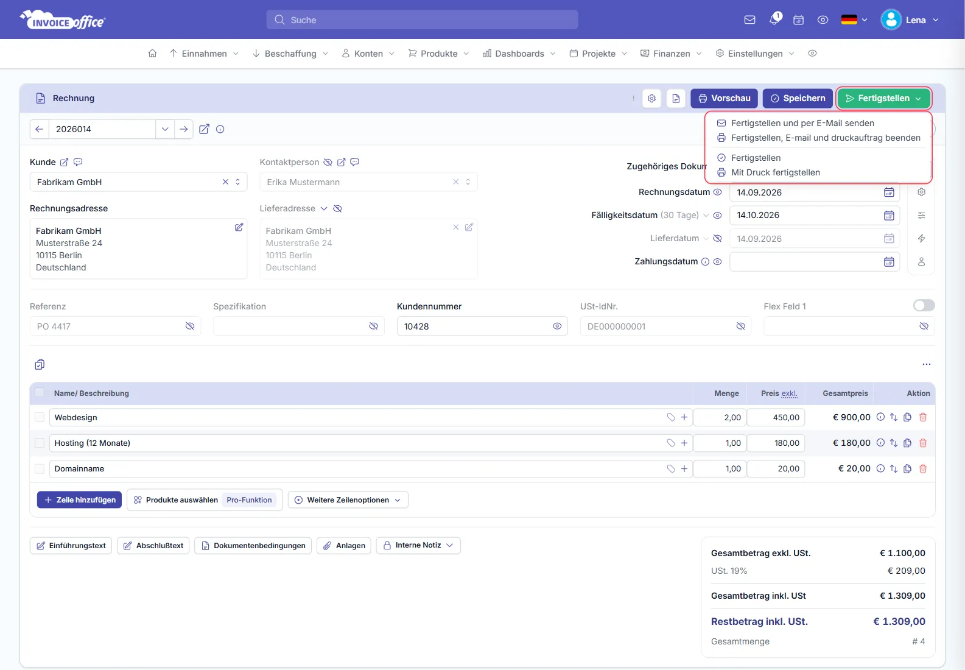Expand the Lieferadresse chevron

tap(324, 208)
